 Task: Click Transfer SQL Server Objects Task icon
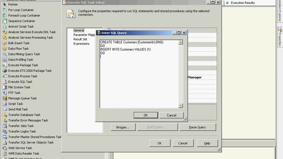click(5, 142)
